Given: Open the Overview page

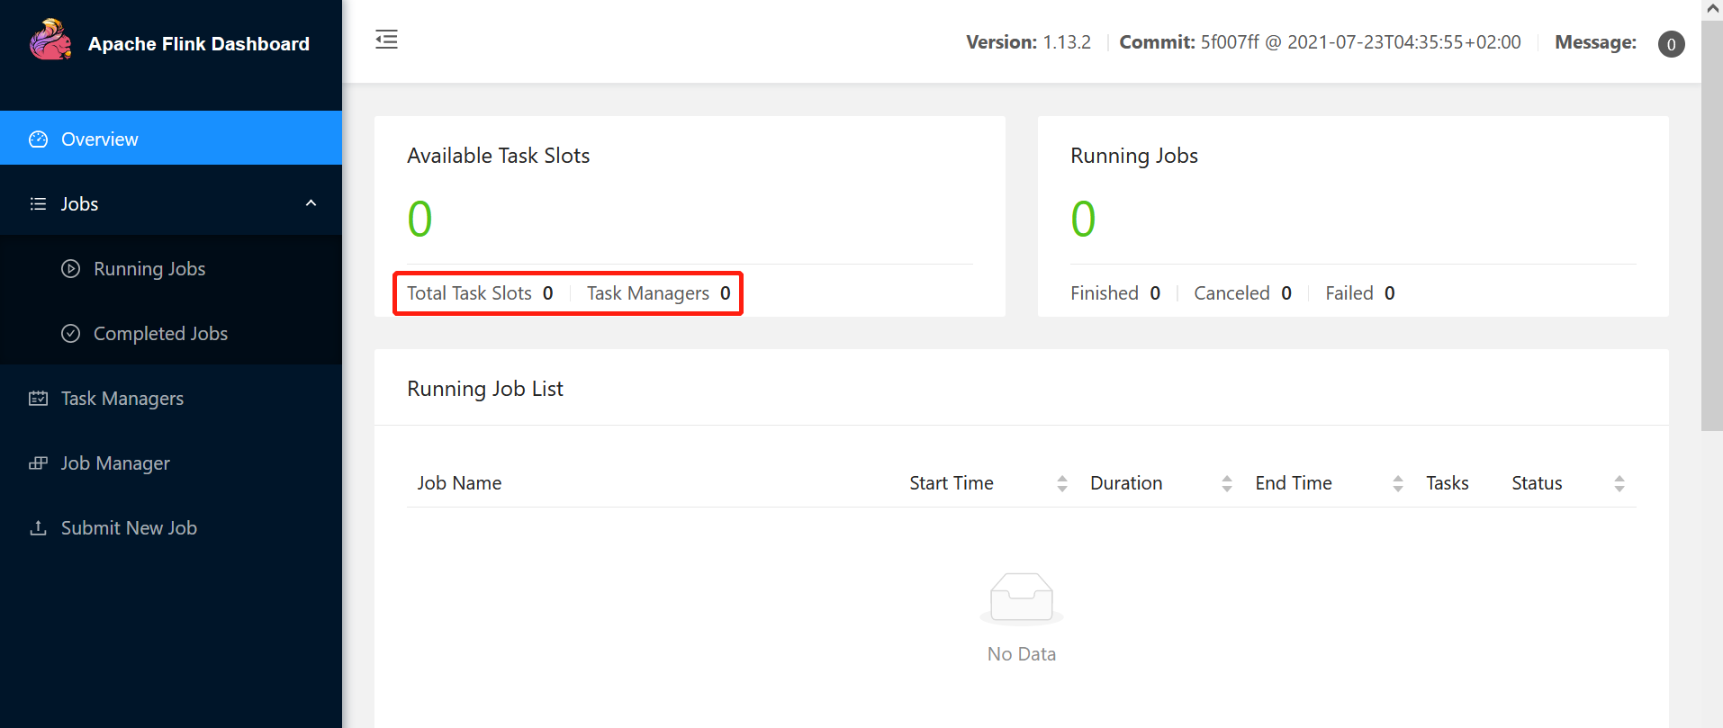Looking at the screenshot, I should (171, 139).
